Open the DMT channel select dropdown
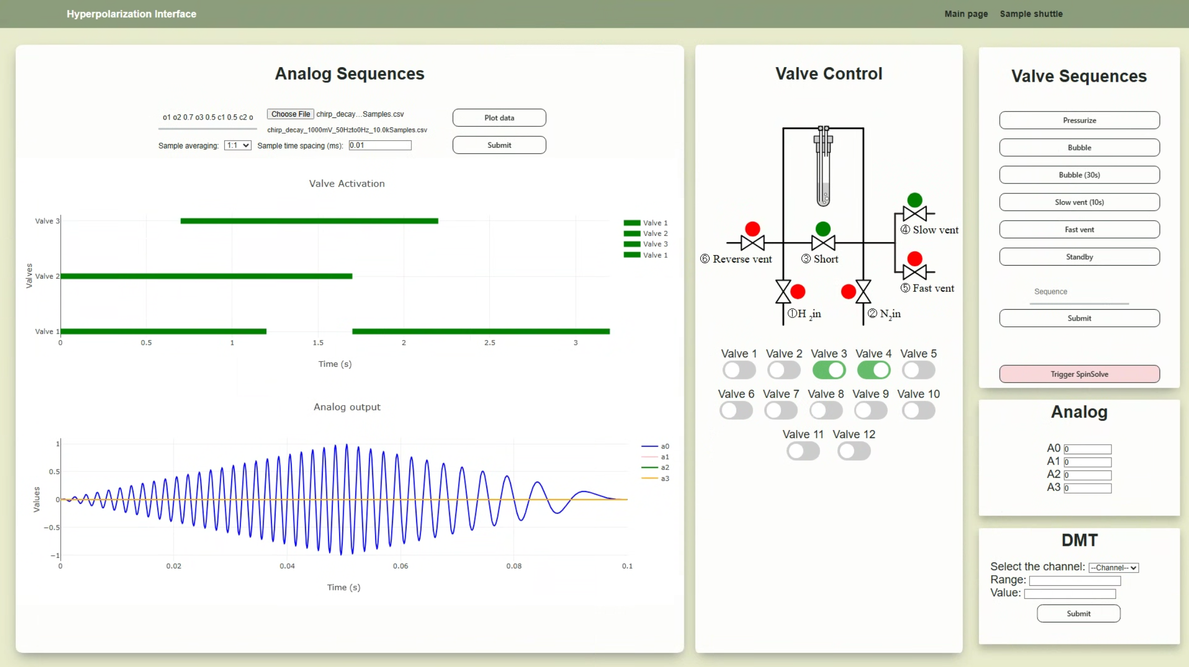The image size is (1189, 667). 1113,567
